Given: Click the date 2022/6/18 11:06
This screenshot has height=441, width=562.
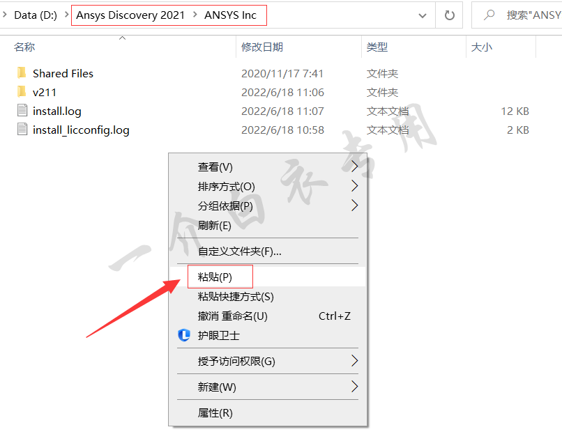Looking at the screenshot, I should tap(283, 93).
